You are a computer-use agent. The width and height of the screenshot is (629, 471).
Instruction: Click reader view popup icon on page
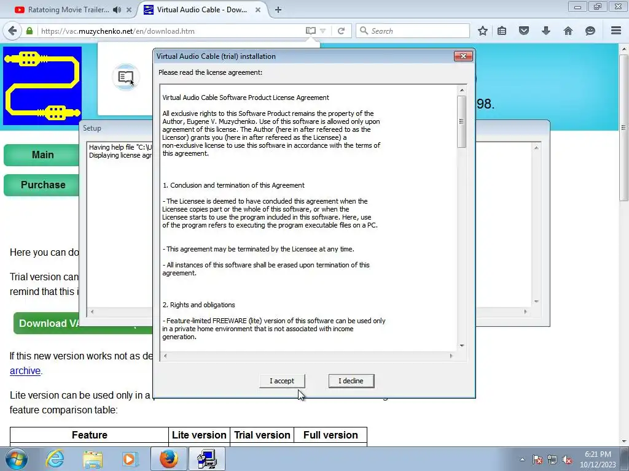125,77
